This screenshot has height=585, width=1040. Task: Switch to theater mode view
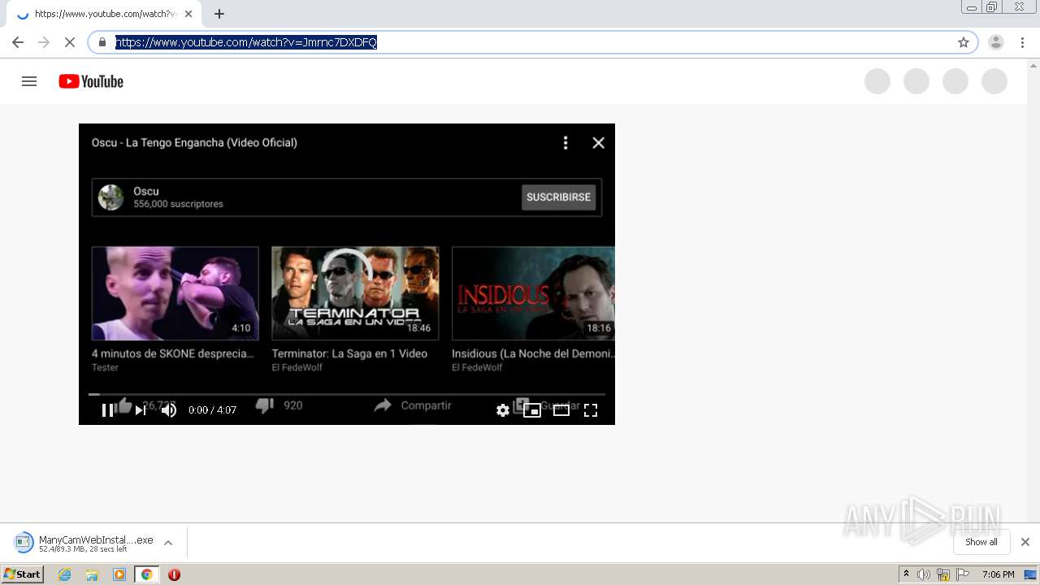point(561,410)
